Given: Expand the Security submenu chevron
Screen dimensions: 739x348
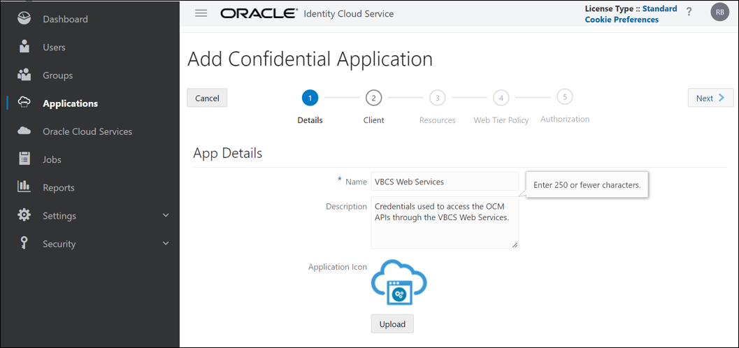Looking at the screenshot, I should pos(166,243).
